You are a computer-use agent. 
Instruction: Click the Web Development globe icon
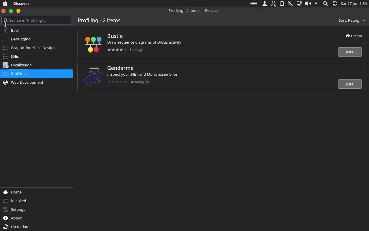(x=5, y=82)
